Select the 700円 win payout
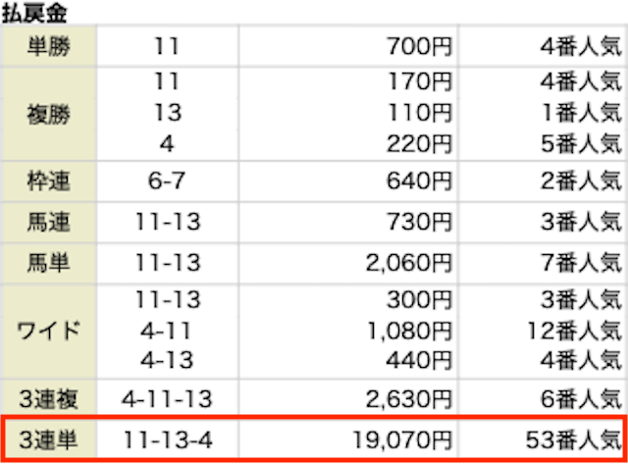Screen dimensions: 628x464 pos(419,46)
